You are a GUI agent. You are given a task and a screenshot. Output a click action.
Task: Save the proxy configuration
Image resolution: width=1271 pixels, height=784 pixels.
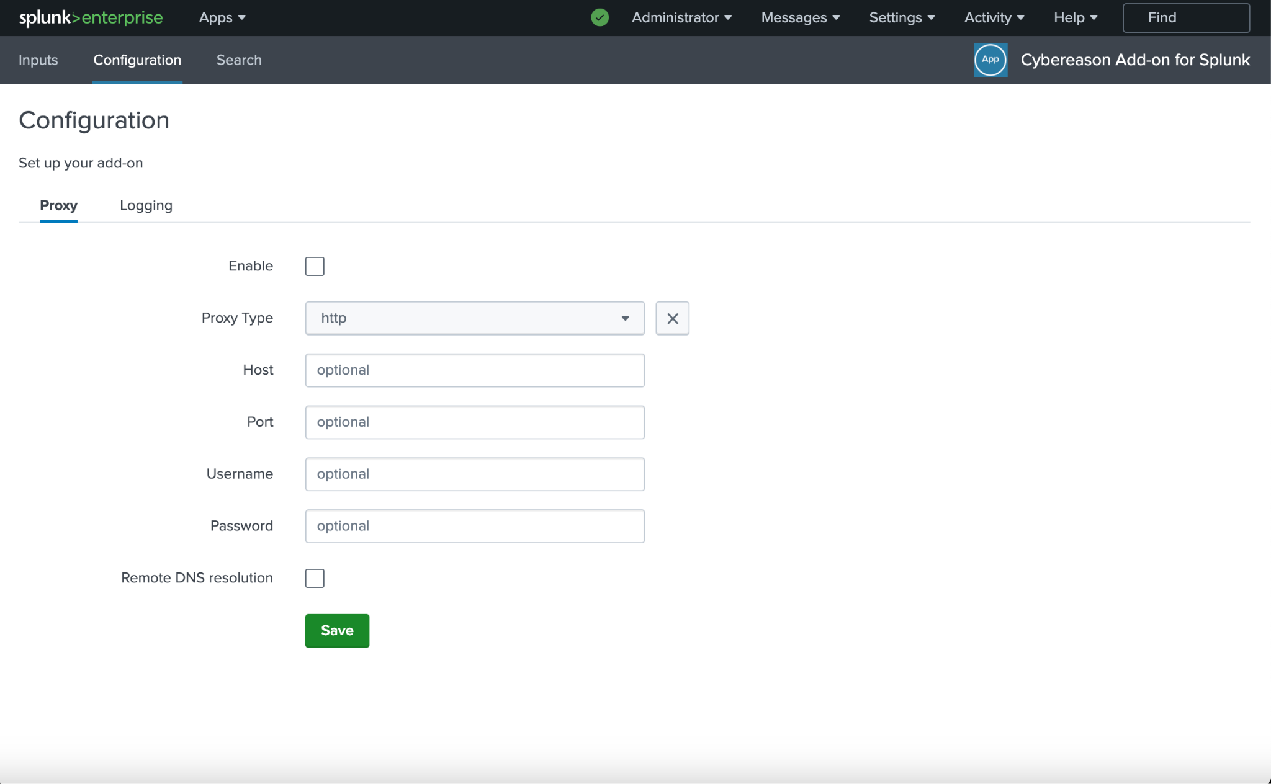(x=337, y=631)
